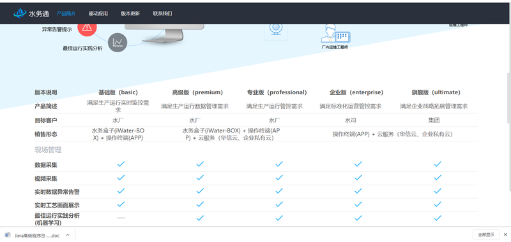Expand the download item options chevron

(68, 235)
